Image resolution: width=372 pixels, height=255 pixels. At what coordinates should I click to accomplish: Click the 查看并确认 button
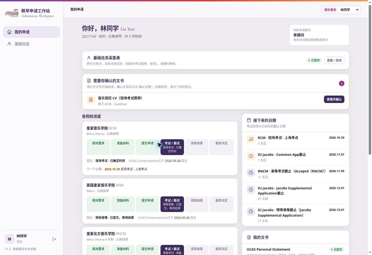point(334,99)
